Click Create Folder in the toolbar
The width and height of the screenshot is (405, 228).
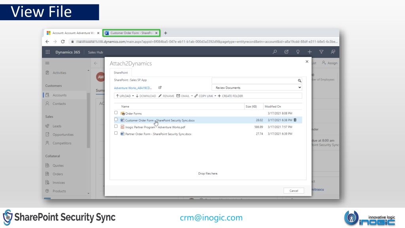click(x=231, y=96)
